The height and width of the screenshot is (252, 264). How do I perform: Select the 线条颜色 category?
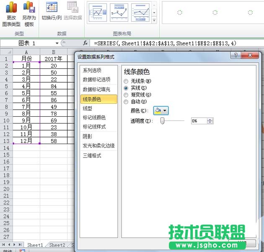tap(98, 99)
